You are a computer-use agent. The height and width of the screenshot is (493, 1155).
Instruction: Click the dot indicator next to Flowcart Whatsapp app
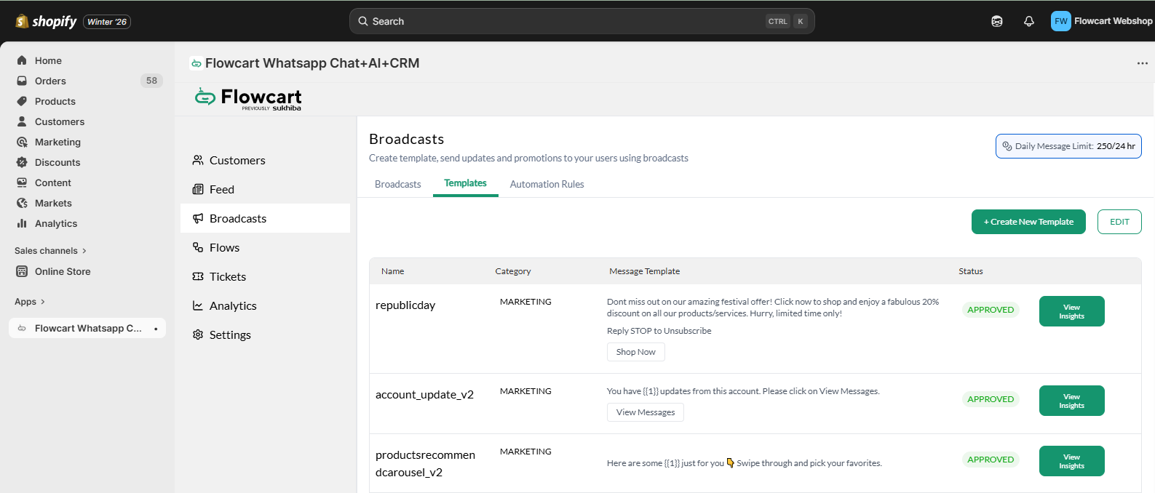point(156,329)
